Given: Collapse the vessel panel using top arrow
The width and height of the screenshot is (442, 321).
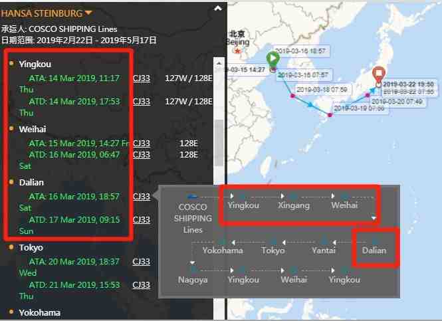Looking at the screenshot, I should [217, 9].
